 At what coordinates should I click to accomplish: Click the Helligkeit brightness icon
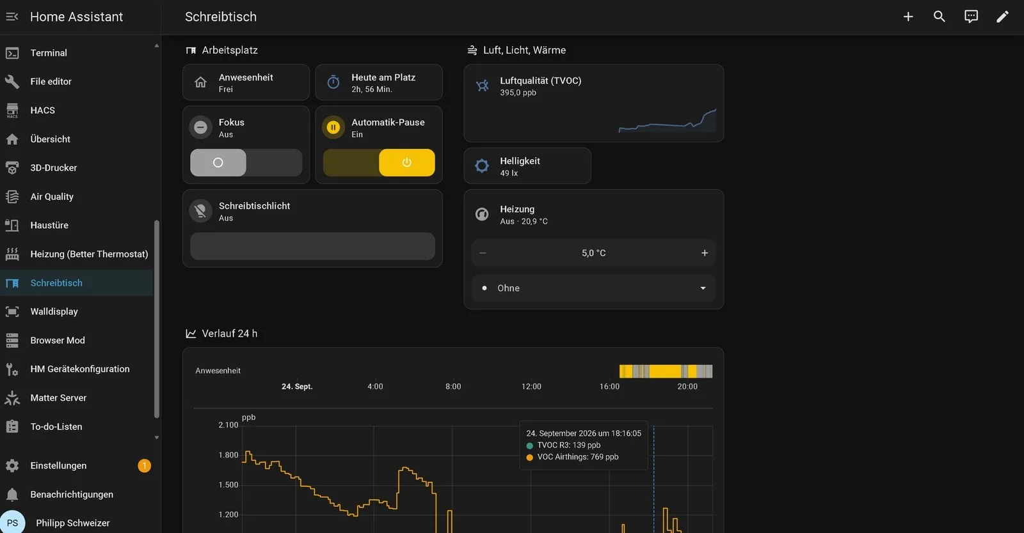click(482, 166)
